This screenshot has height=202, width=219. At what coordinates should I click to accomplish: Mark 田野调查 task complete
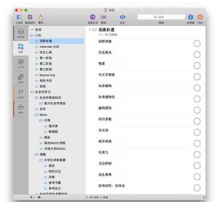pyautogui.click(x=197, y=43)
